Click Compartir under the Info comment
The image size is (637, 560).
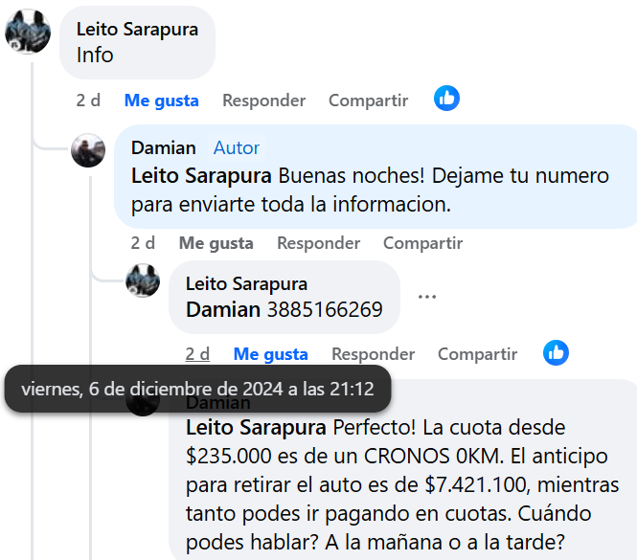(x=368, y=101)
